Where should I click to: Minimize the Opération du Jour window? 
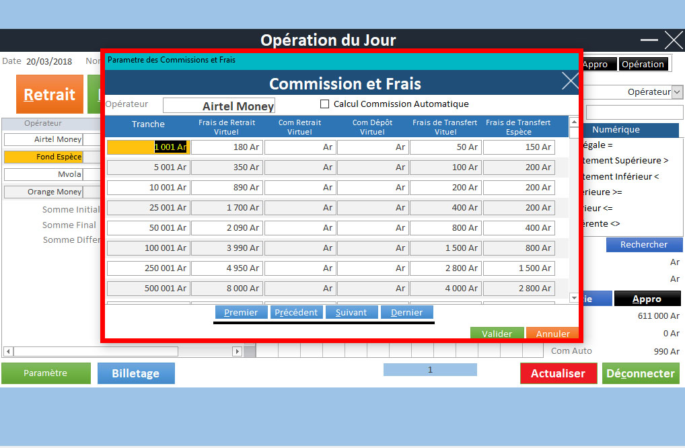click(649, 40)
